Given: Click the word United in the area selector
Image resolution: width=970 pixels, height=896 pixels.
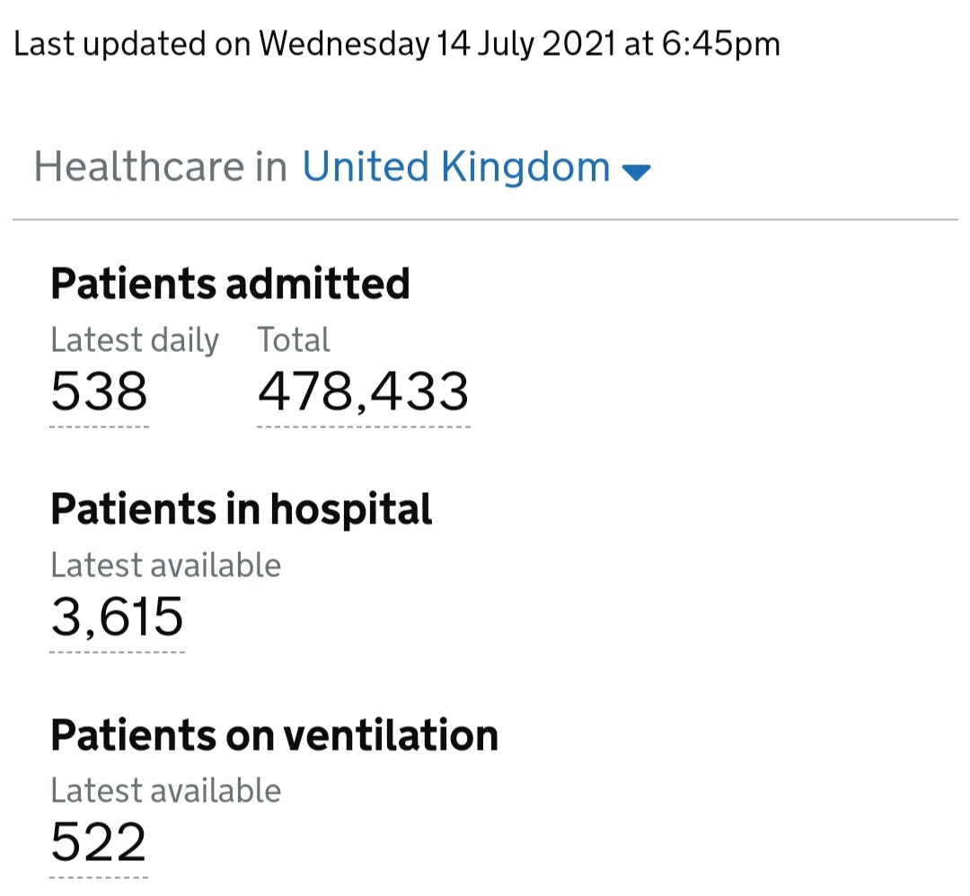Looking at the screenshot, I should (x=365, y=167).
